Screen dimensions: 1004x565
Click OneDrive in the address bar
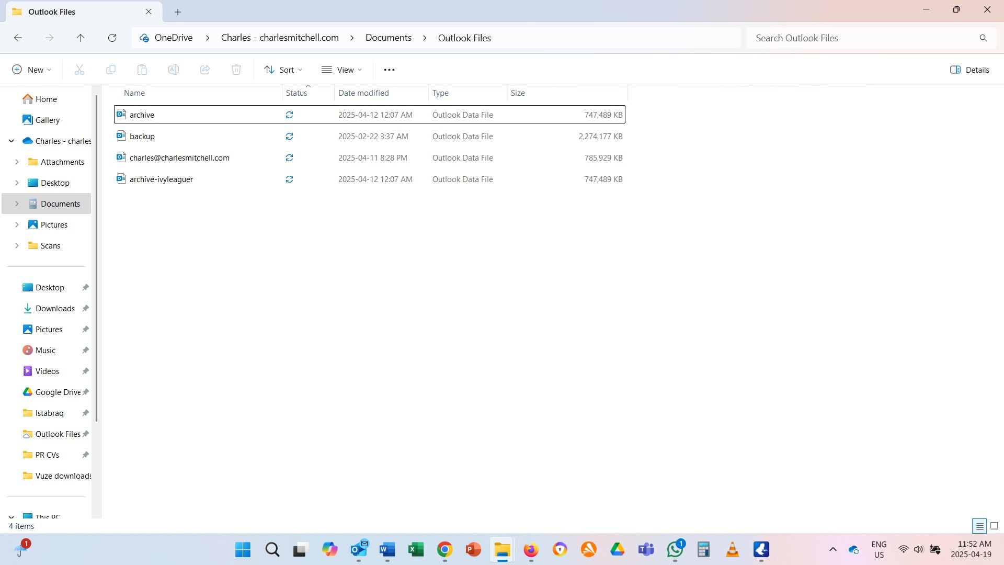point(174,38)
